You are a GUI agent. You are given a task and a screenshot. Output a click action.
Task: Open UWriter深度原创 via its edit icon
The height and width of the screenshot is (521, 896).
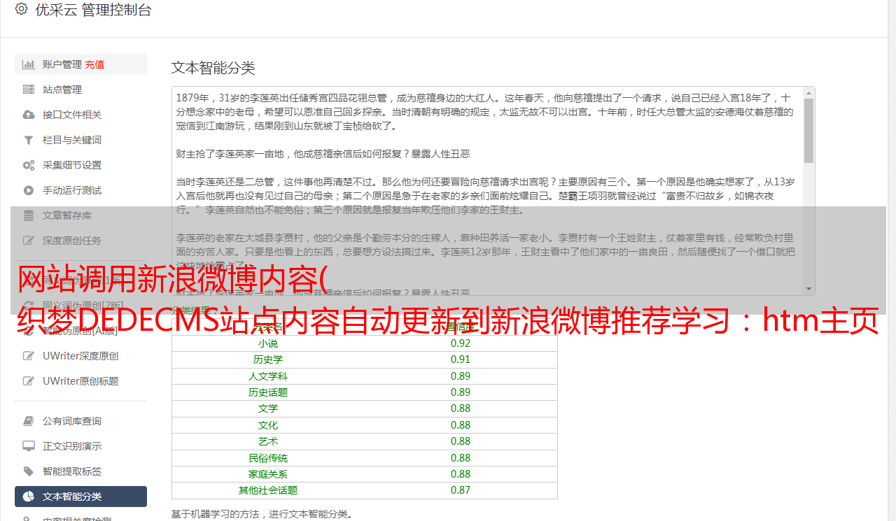(x=29, y=356)
